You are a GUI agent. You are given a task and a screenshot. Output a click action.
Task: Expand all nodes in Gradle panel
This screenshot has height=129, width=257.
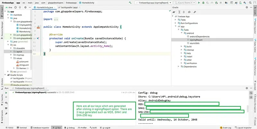[x=180, y=12]
